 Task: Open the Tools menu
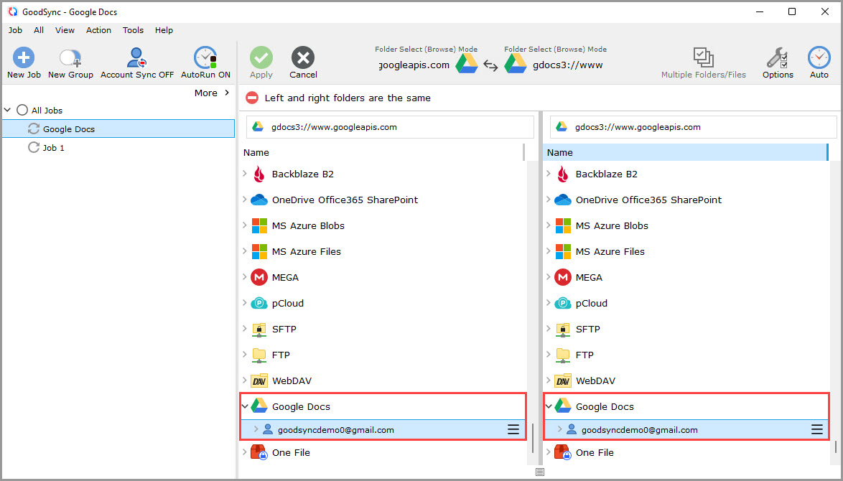[x=133, y=30]
